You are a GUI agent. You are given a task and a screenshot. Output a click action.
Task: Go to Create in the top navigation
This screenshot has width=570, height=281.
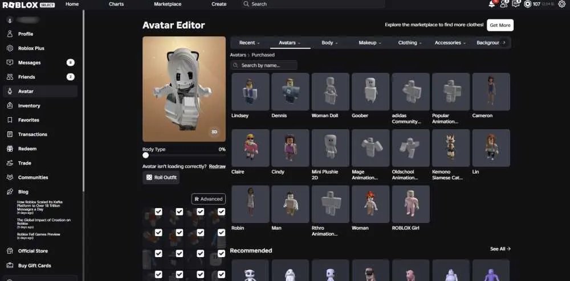(x=219, y=4)
